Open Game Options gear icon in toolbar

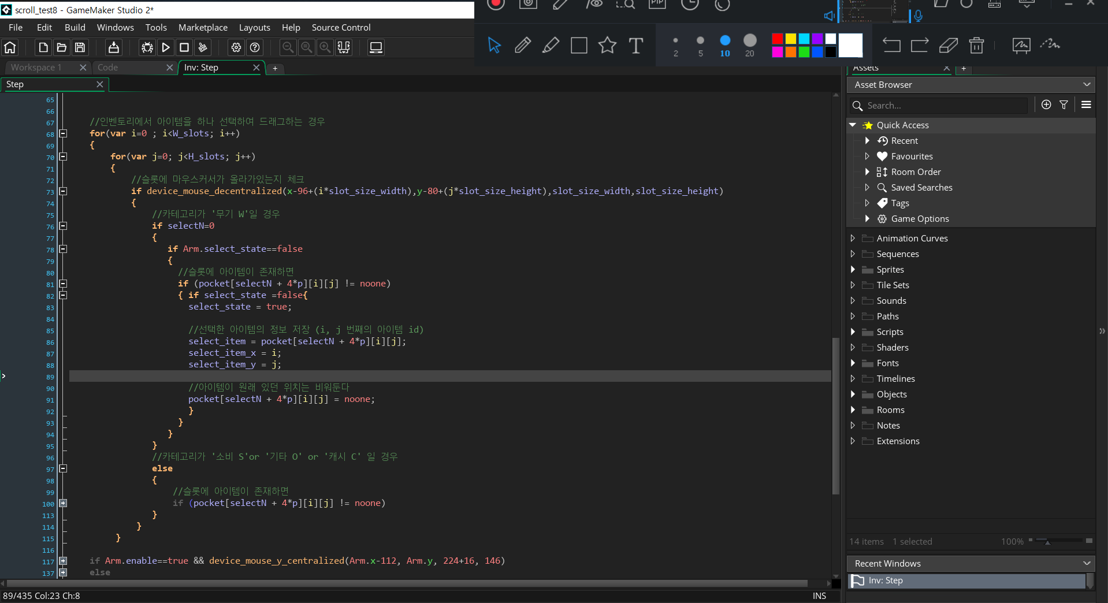[236, 47]
